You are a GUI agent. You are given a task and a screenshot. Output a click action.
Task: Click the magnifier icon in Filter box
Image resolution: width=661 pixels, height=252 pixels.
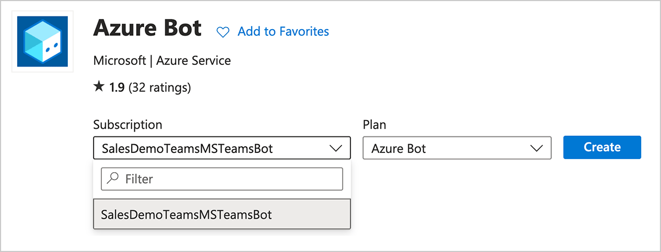113,179
